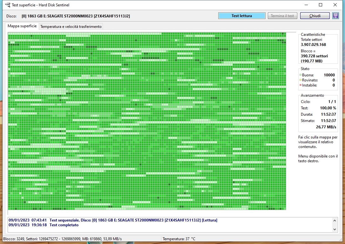Click the Durata value 11:52:37

click(x=328, y=114)
